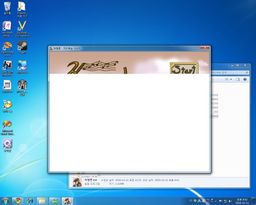Image resolution: width=256 pixels, height=205 pixels.
Task: Select the file row ending in 758KB
Action: 214,108
